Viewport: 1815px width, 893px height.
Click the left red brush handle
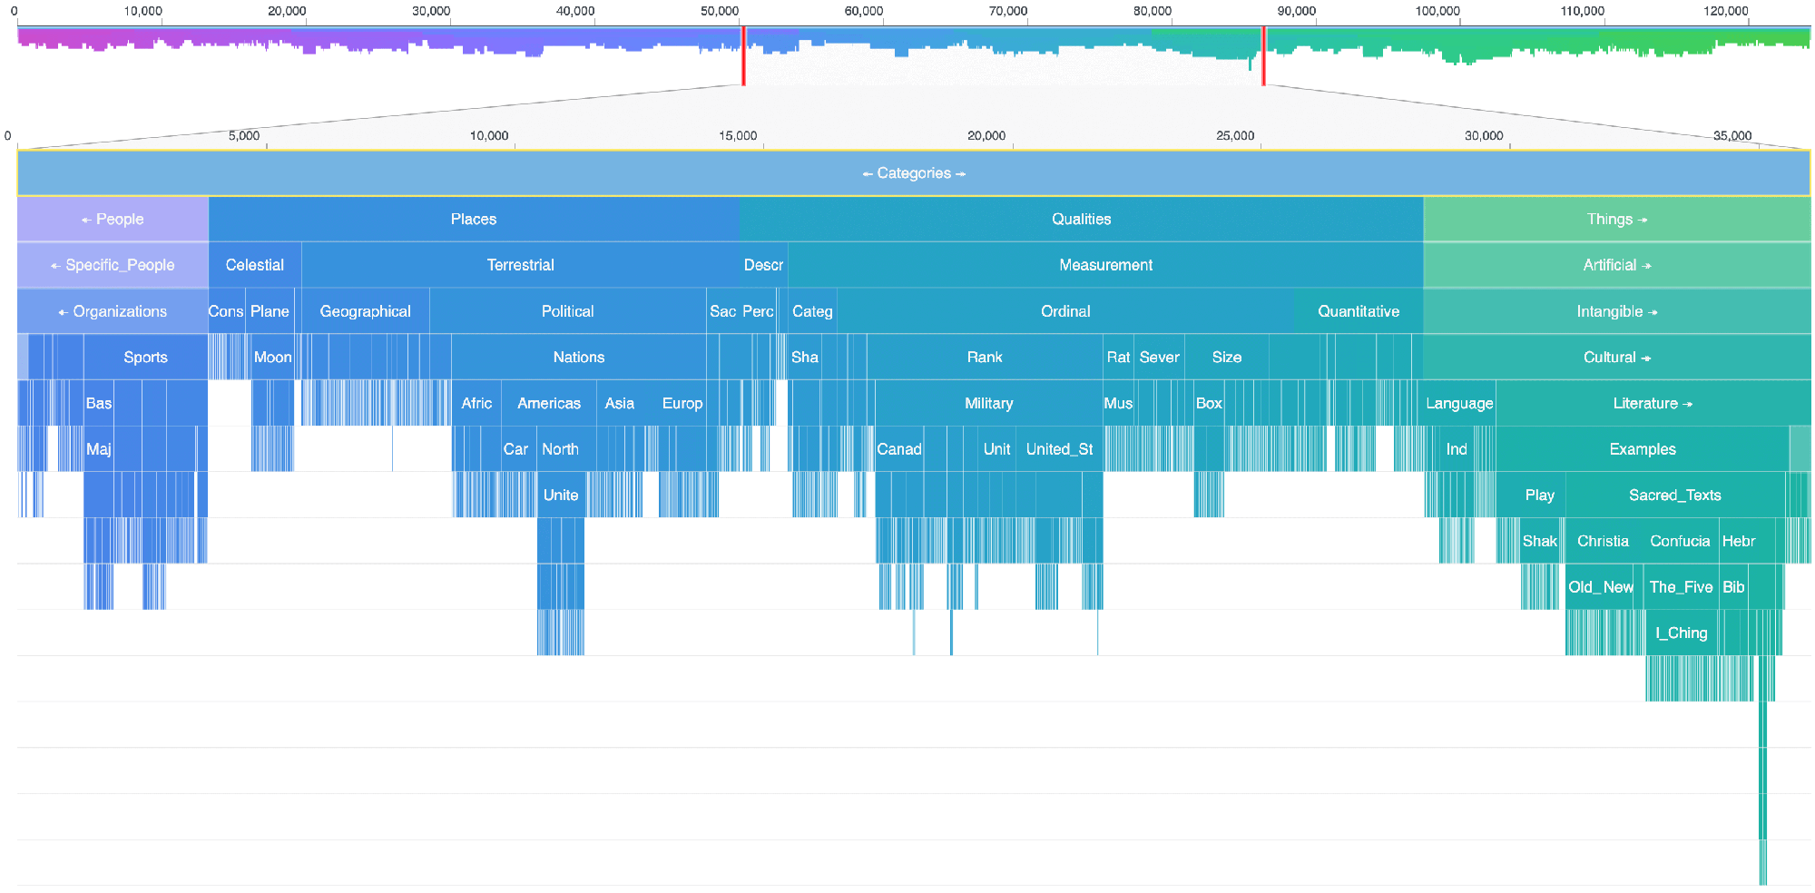[x=743, y=56]
